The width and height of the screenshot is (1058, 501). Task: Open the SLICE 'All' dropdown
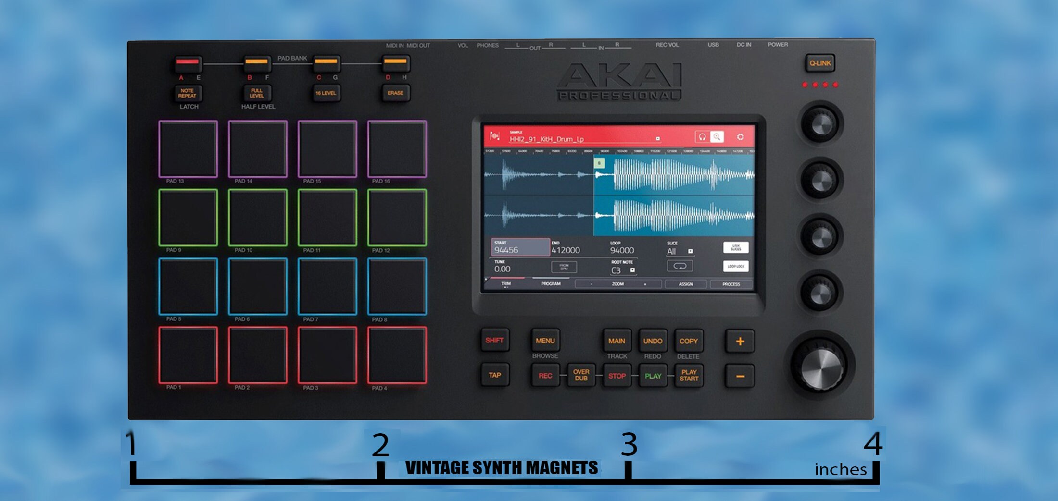pyautogui.click(x=690, y=251)
